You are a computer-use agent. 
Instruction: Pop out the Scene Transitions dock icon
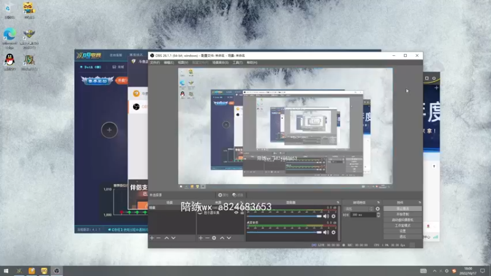coord(378,202)
